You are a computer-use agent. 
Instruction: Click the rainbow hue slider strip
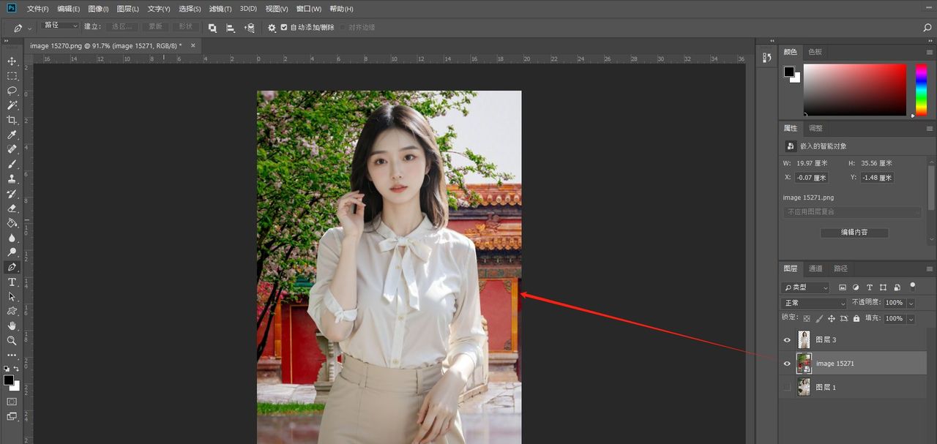(x=921, y=89)
